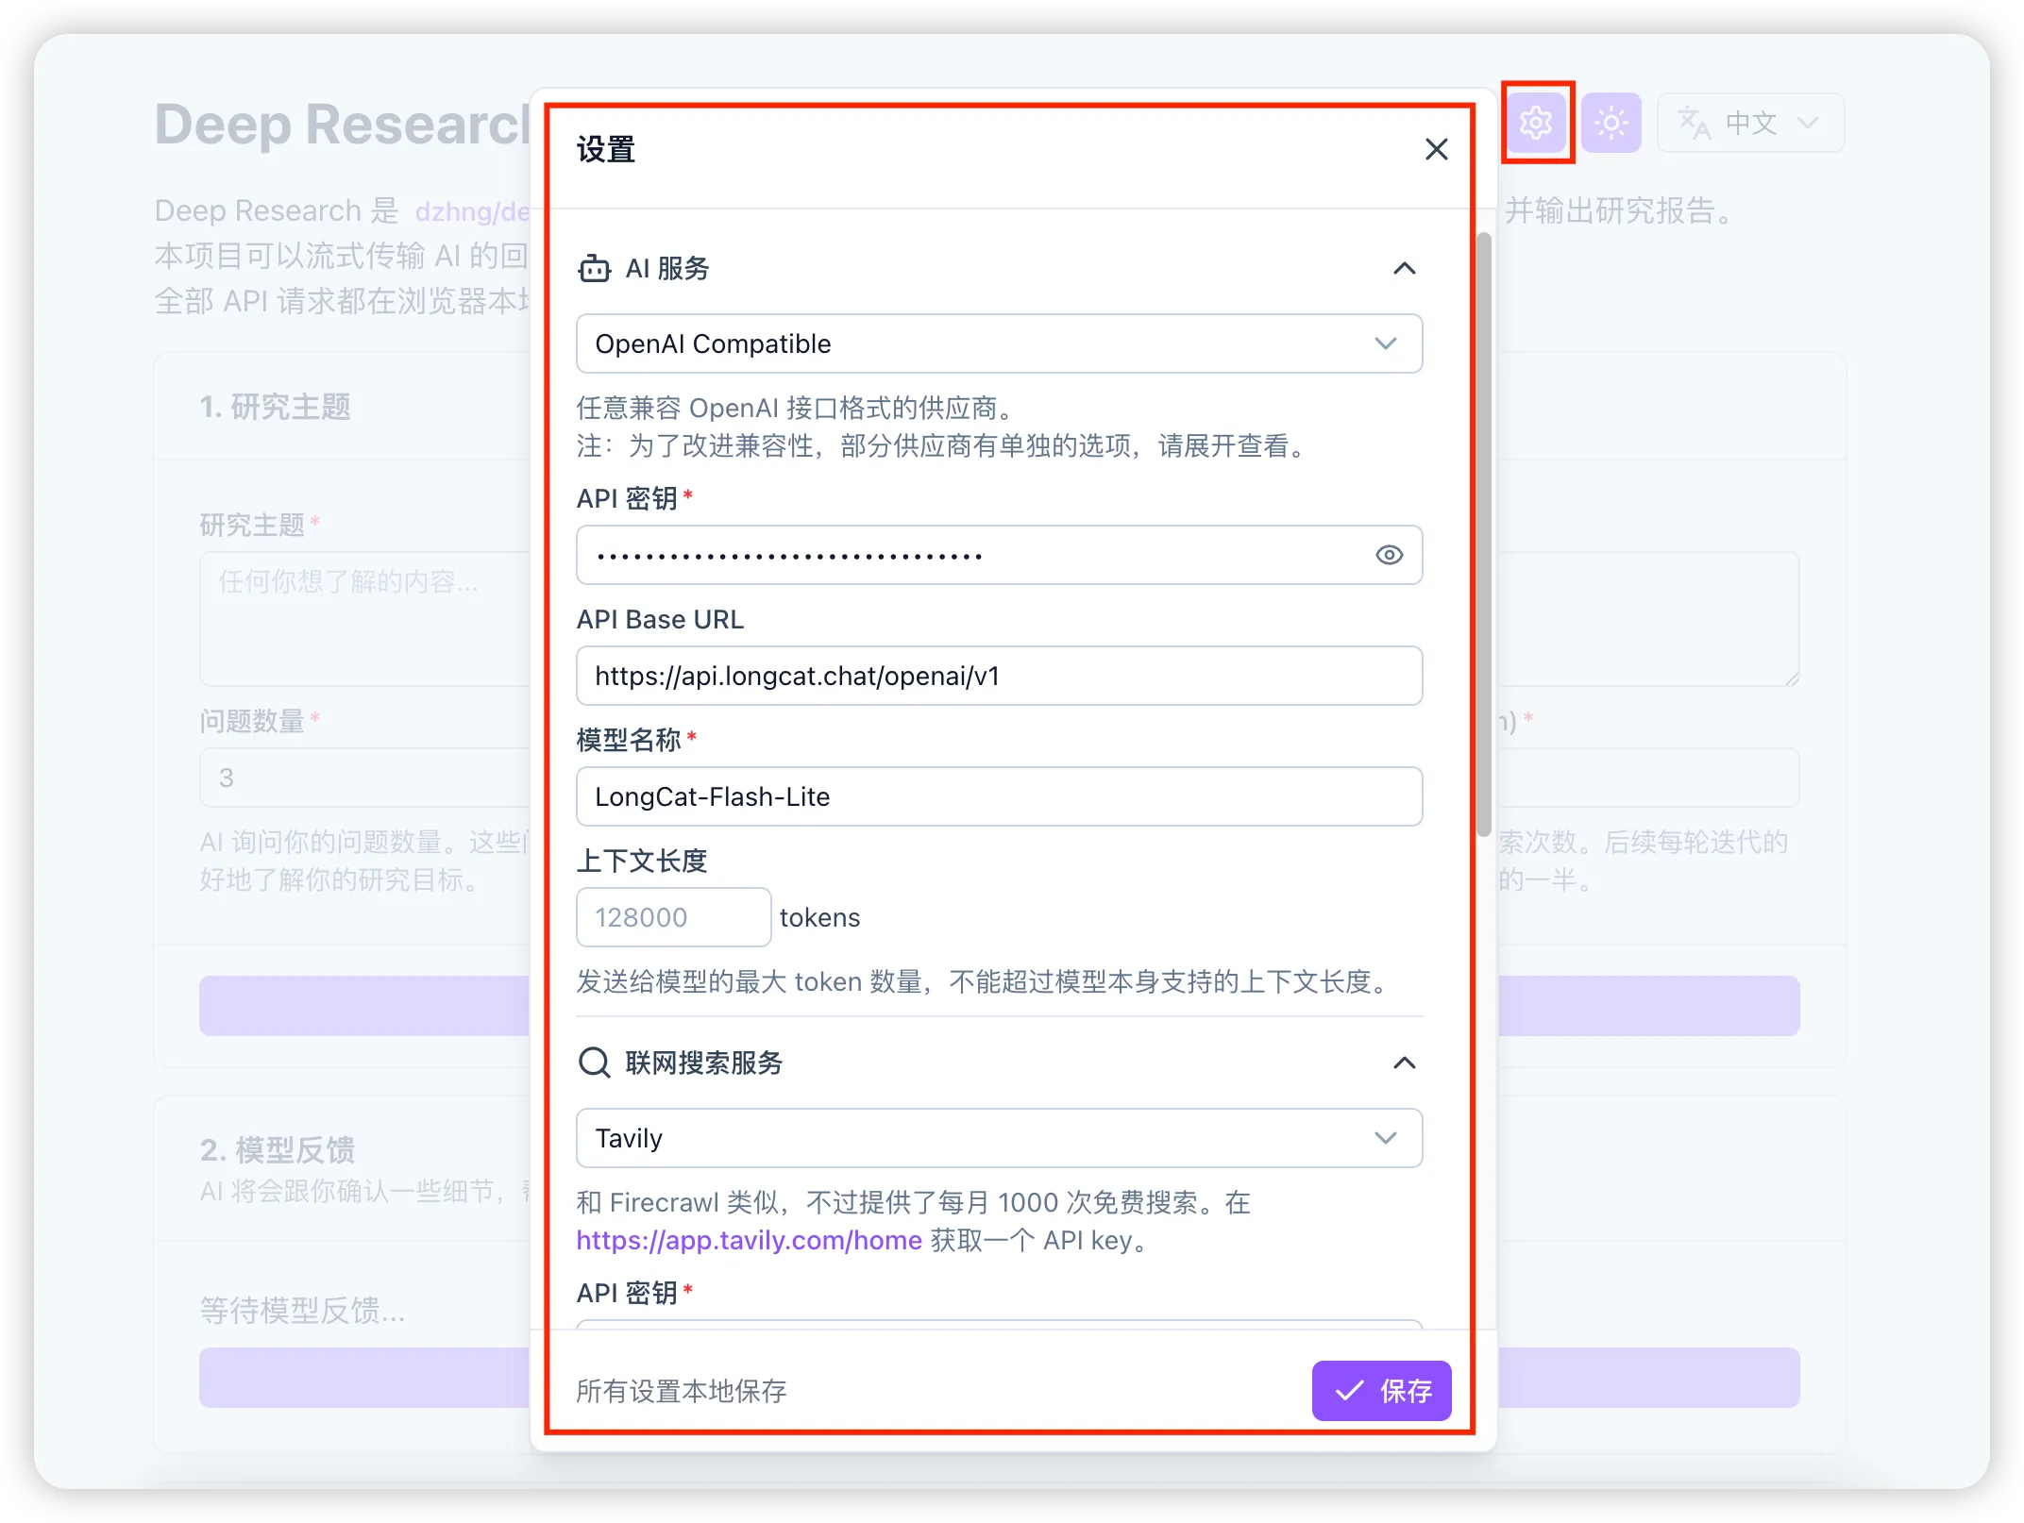Click the translate icon in language selector
Screen dimensions: 2024x1523
pyautogui.click(x=1694, y=123)
